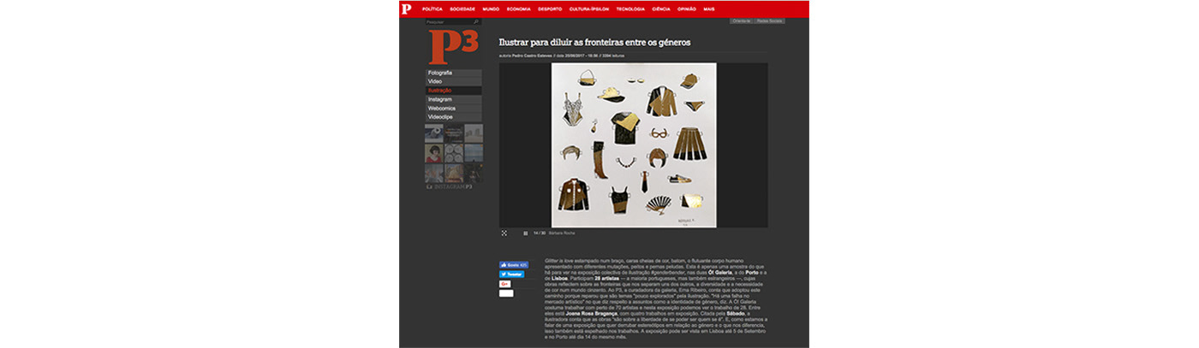
Task: Like the article with Facebook Gosto button
Action: pyautogui.click(x=513, y=265)
